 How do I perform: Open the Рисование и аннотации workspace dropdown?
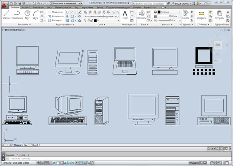point(66,3)
